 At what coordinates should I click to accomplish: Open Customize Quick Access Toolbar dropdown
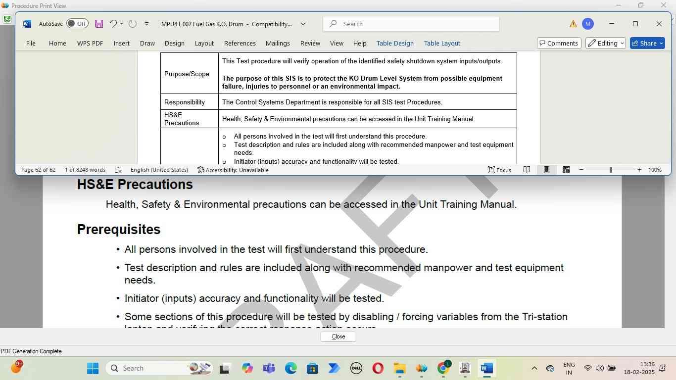(146, 24)
